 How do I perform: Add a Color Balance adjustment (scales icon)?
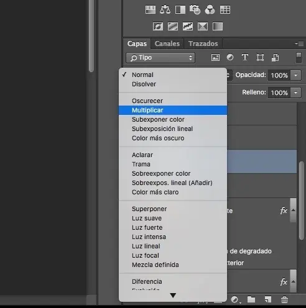pos(165,10)
